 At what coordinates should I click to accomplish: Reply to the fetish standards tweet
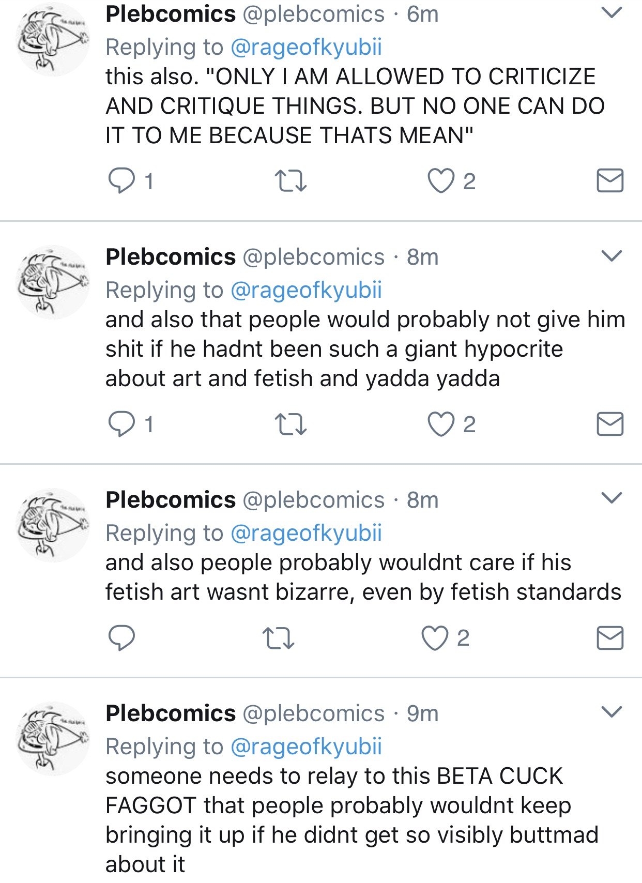coord(121,638)
